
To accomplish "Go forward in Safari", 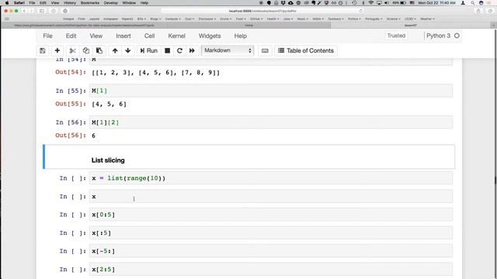I will point(31,11).
